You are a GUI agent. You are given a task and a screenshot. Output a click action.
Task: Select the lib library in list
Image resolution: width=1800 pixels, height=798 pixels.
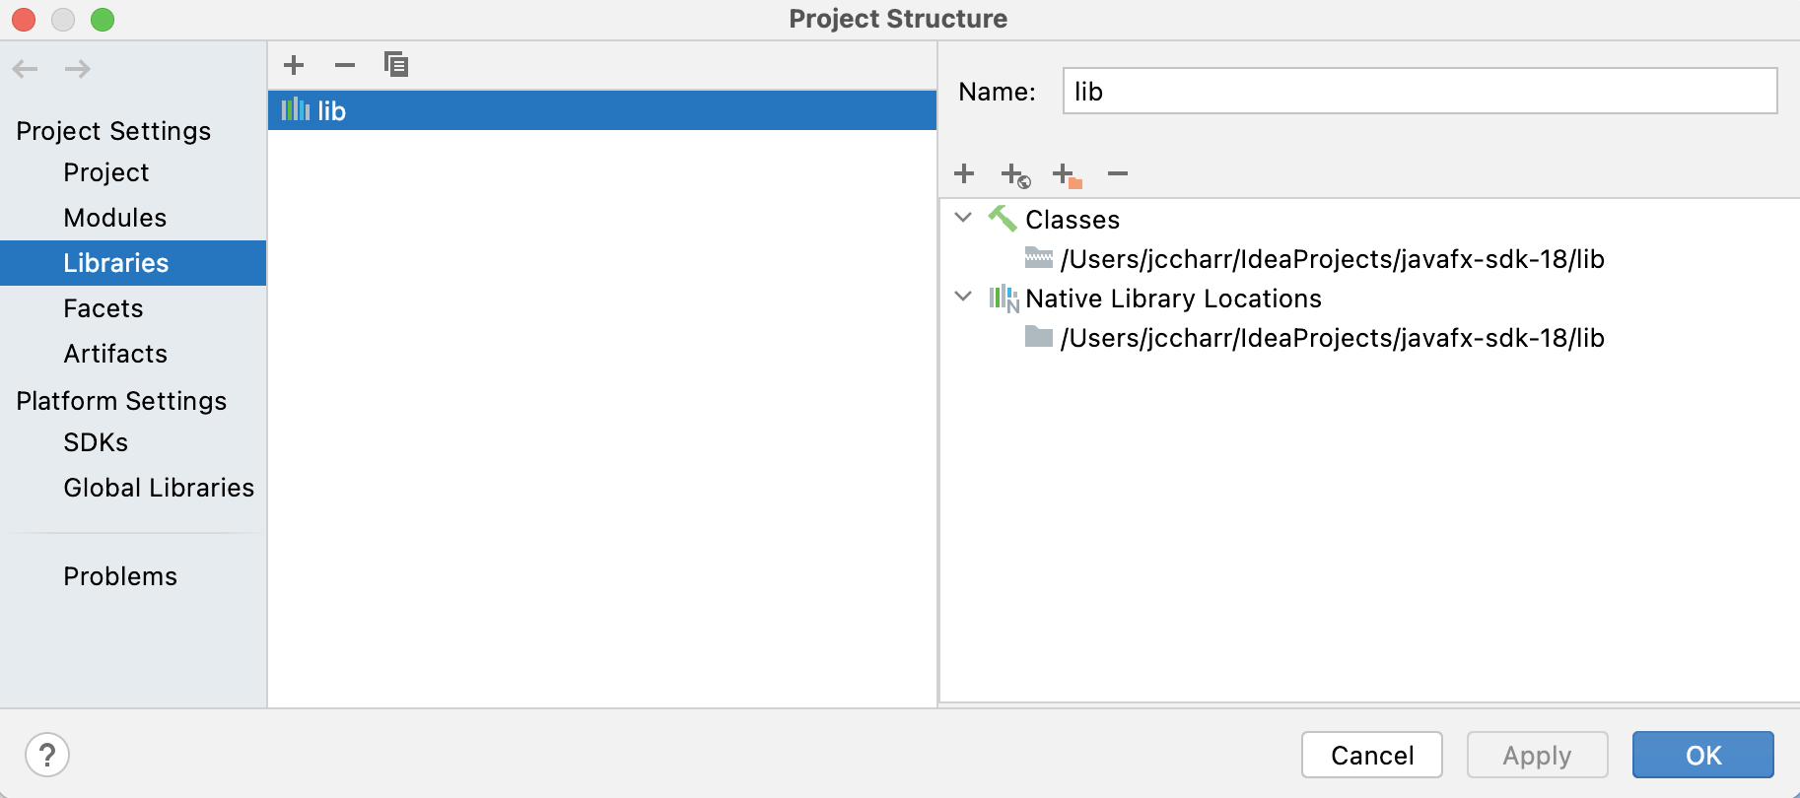[331, 111]
